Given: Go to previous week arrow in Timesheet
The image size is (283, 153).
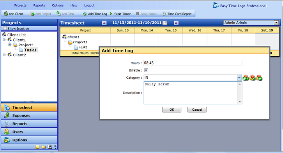Looking at the screenshot, I should 104,23.
